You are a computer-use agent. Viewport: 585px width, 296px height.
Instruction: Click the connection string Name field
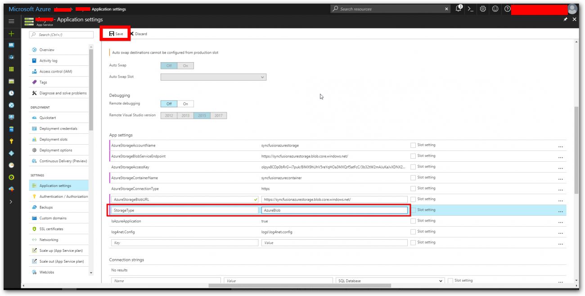(166, 281)
